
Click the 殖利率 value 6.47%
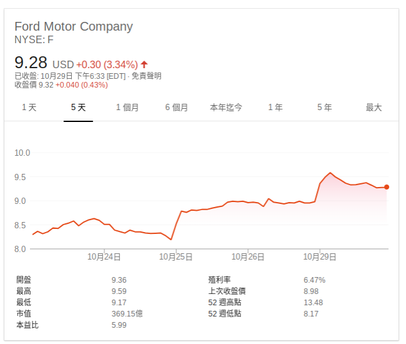[314, 280]
